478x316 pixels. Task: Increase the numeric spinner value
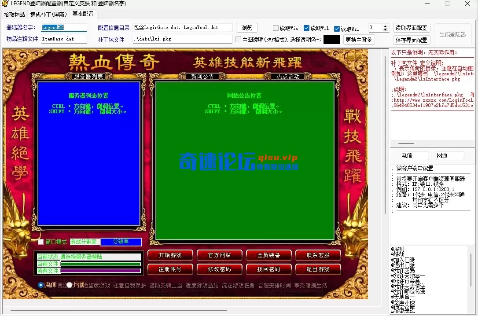pyautogui.click(x=385, y=26)
